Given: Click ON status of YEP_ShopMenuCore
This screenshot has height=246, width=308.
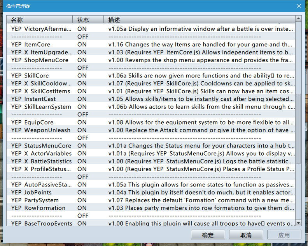Looking at the screenshot, I should pos(82,60).
